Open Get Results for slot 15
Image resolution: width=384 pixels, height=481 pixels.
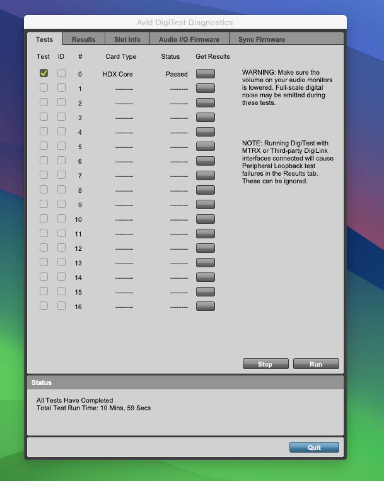(x=205, y=291)
